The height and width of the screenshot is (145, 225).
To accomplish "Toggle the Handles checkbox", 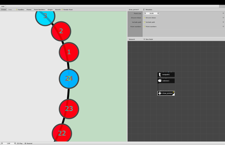I will point(16,10).
